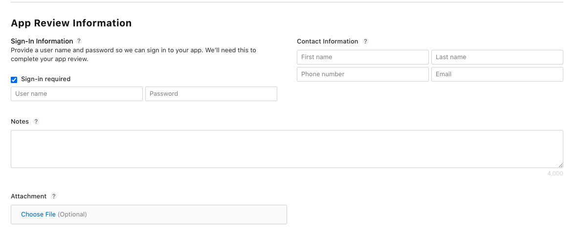Uncheck the Sign-in required checkbox

(14, 80)
